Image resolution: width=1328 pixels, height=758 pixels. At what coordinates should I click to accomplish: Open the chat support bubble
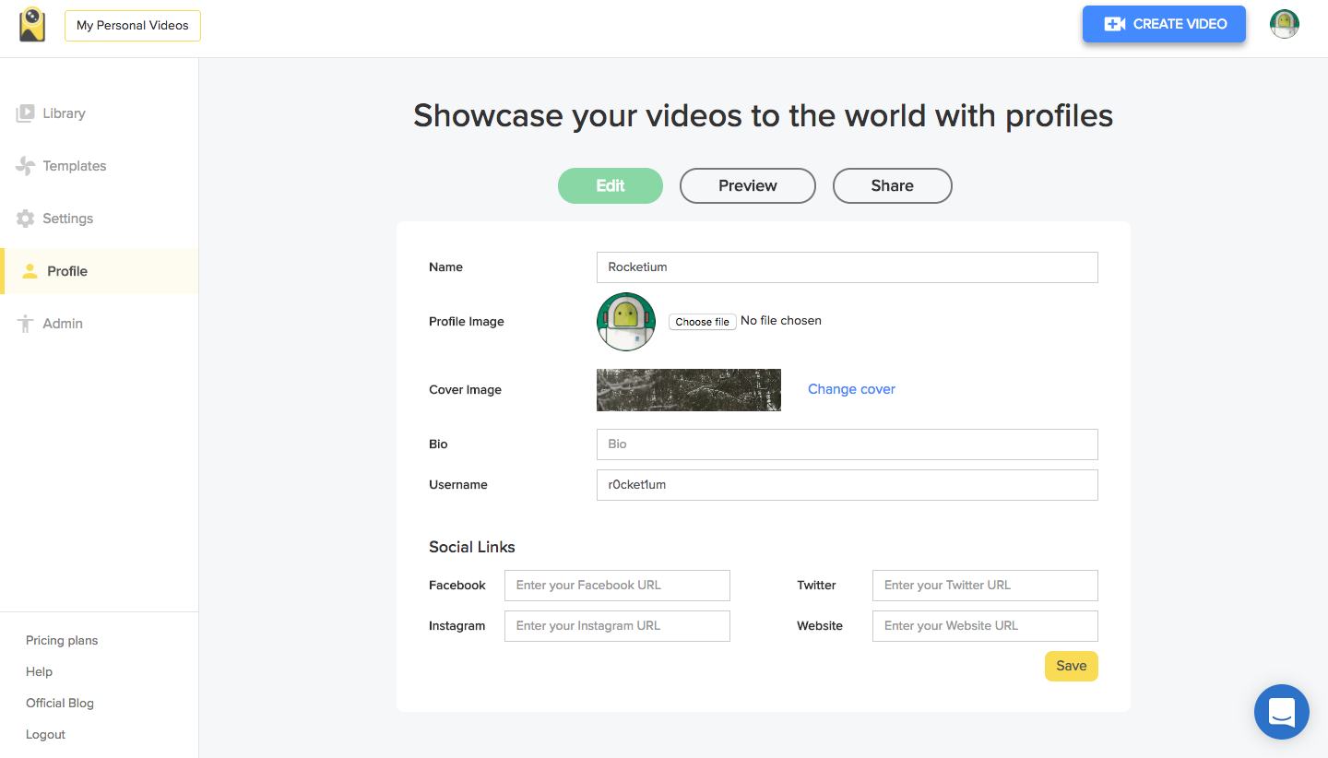[1282, 712]
